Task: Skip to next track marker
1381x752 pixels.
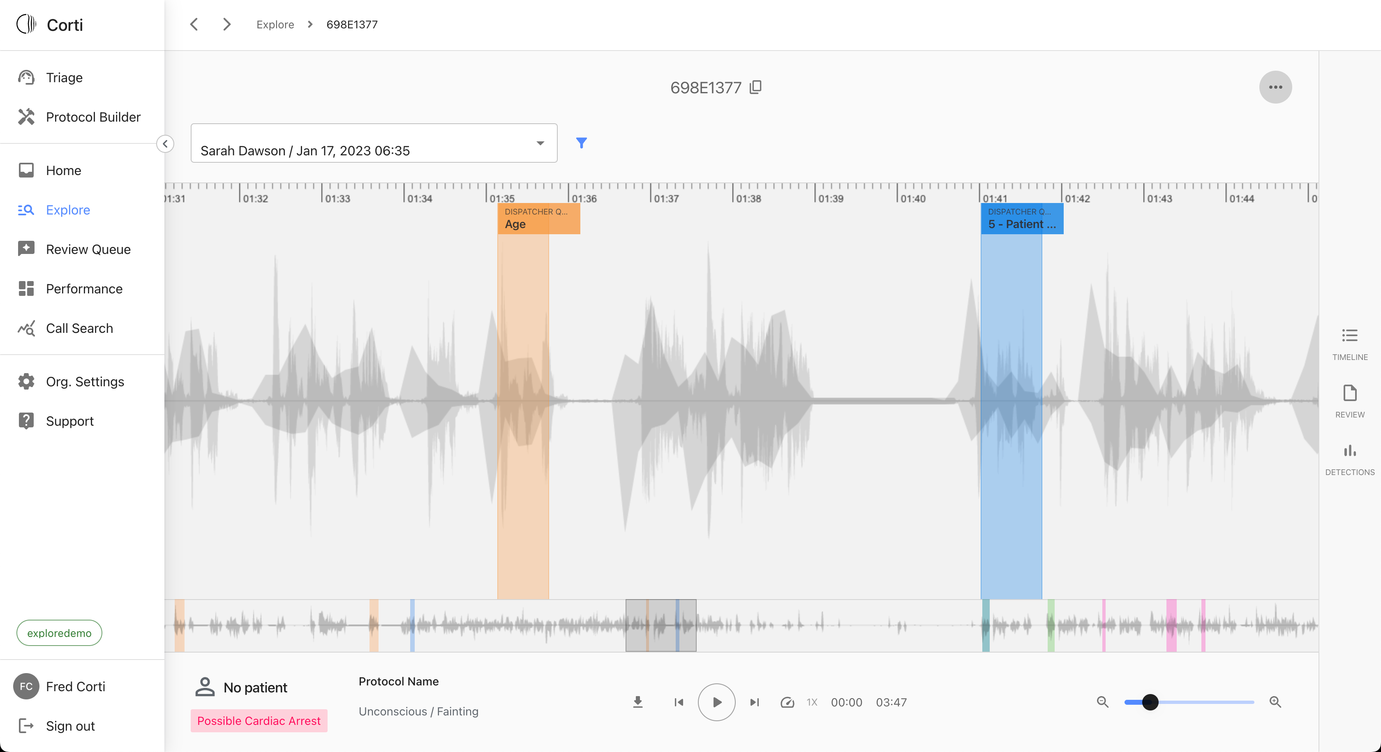Action: point(754,701)
